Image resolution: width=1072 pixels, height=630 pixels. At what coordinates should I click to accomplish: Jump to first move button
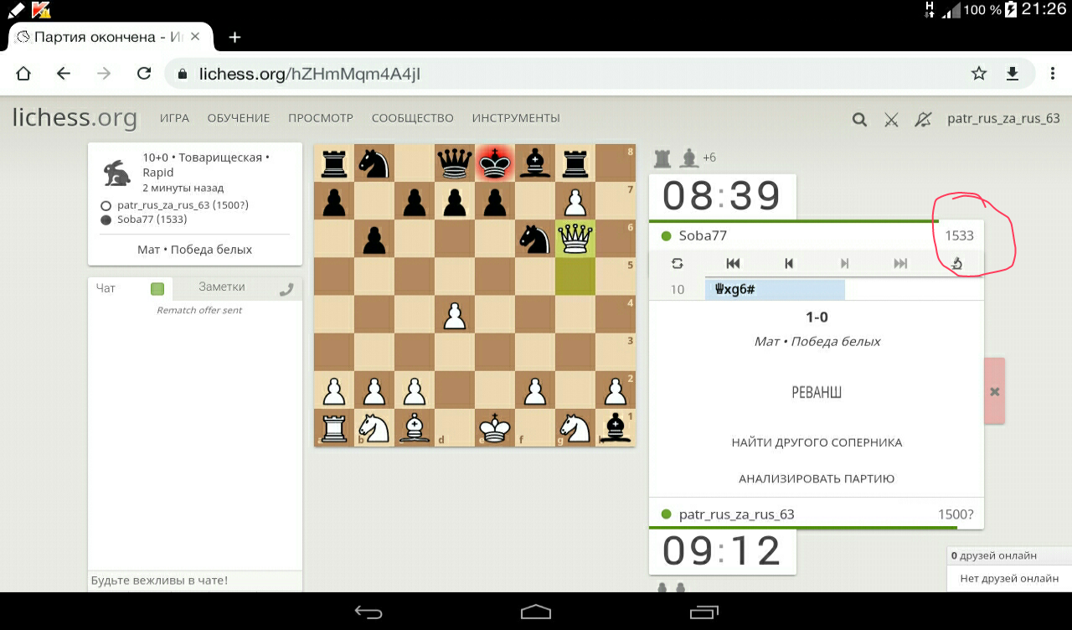733,263
